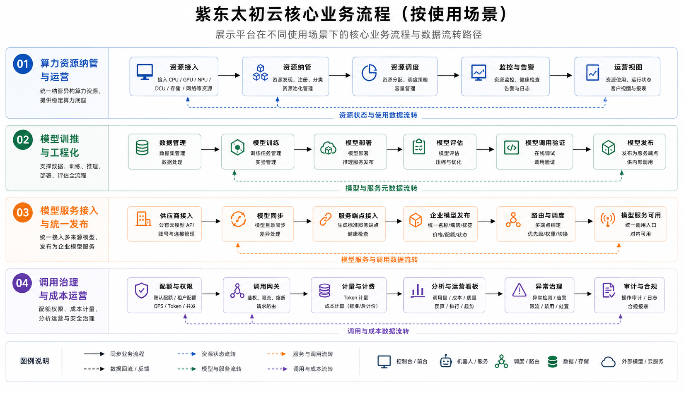Select the 调用治理与成本运营 section title
Screen dimensions: 684x394
[63, 289]
